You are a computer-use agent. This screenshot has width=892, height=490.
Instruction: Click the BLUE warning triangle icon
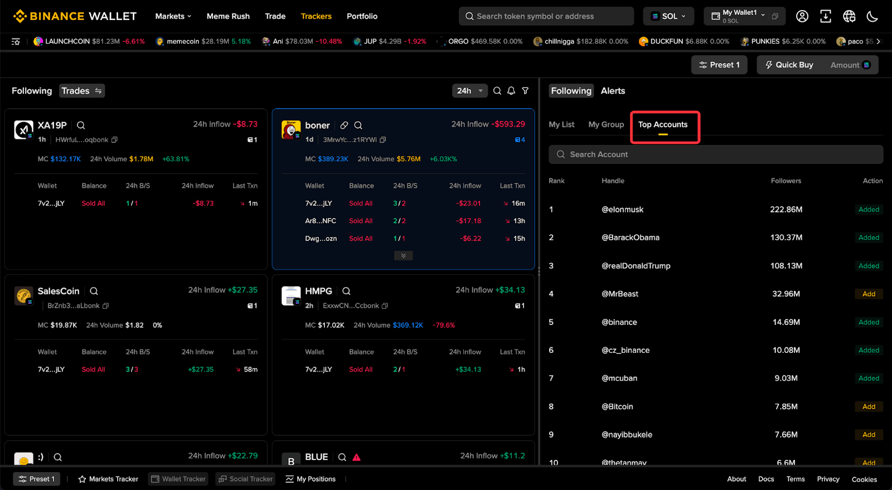(x=357, y=457)
